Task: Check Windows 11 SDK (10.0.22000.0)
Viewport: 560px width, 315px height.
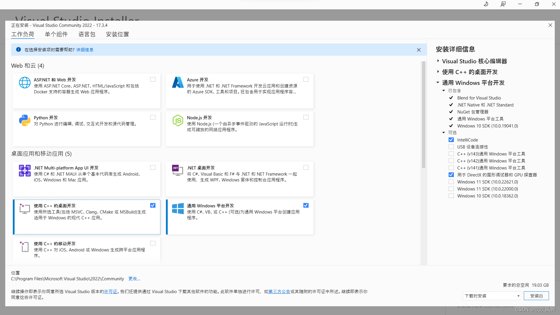Action: pyautogui.click(x=451, y=189)
